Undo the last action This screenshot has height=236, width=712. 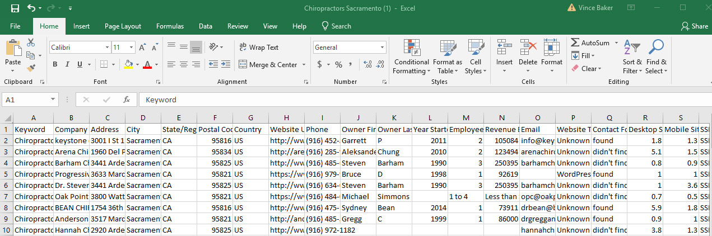tap(32, 8)
